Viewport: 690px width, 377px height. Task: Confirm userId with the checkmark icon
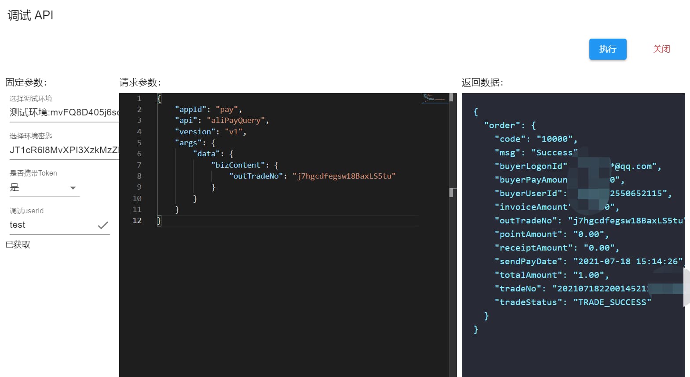[x=103, y=225]
